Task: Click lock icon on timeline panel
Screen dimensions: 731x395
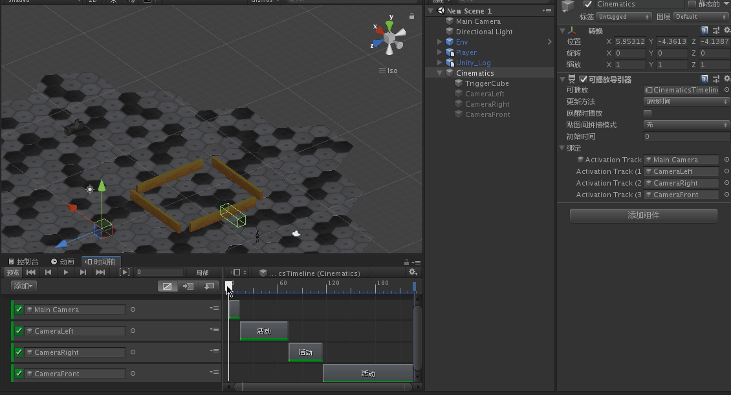Action: 406,262
